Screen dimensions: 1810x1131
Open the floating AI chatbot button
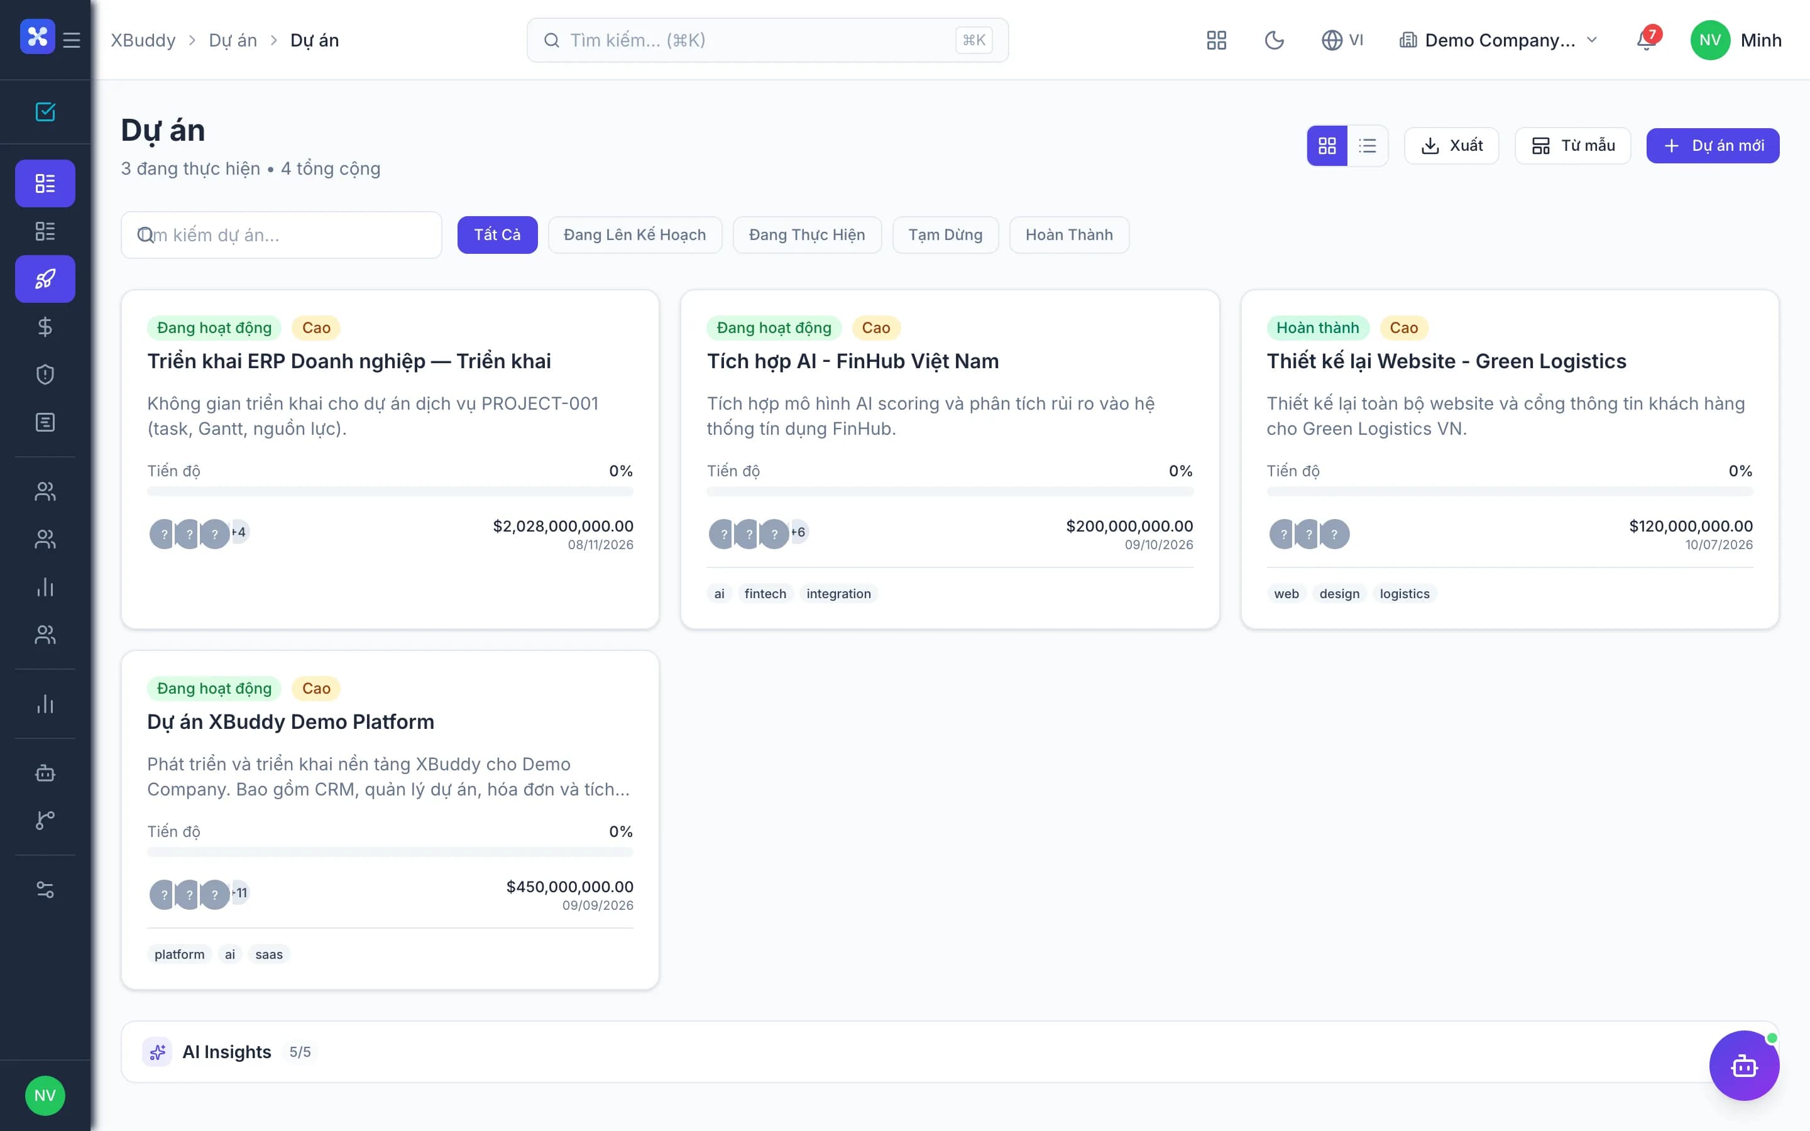[x=1744, y=1065]
